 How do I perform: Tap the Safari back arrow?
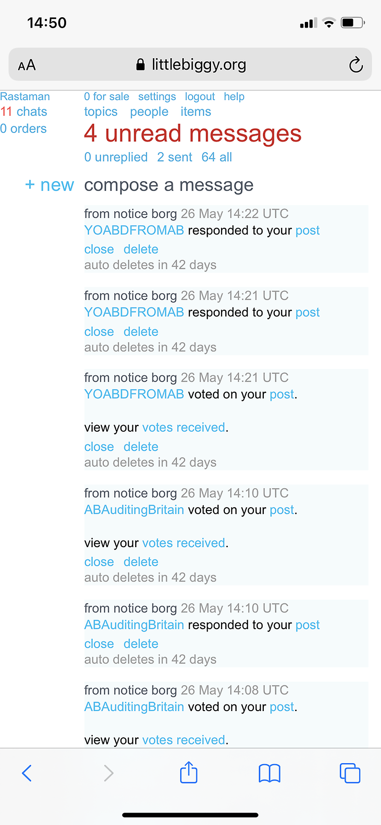[27, 773]
